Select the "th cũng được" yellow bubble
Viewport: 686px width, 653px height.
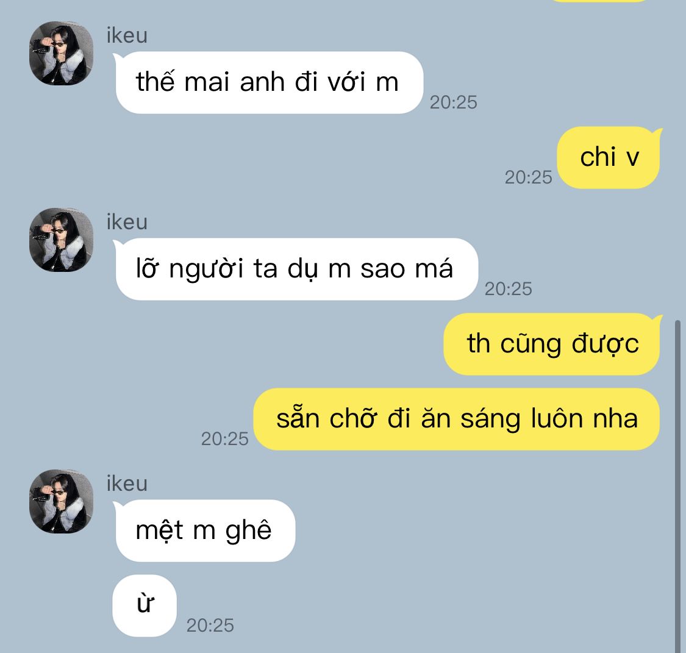pyautogui.click(x=553, y=344)
